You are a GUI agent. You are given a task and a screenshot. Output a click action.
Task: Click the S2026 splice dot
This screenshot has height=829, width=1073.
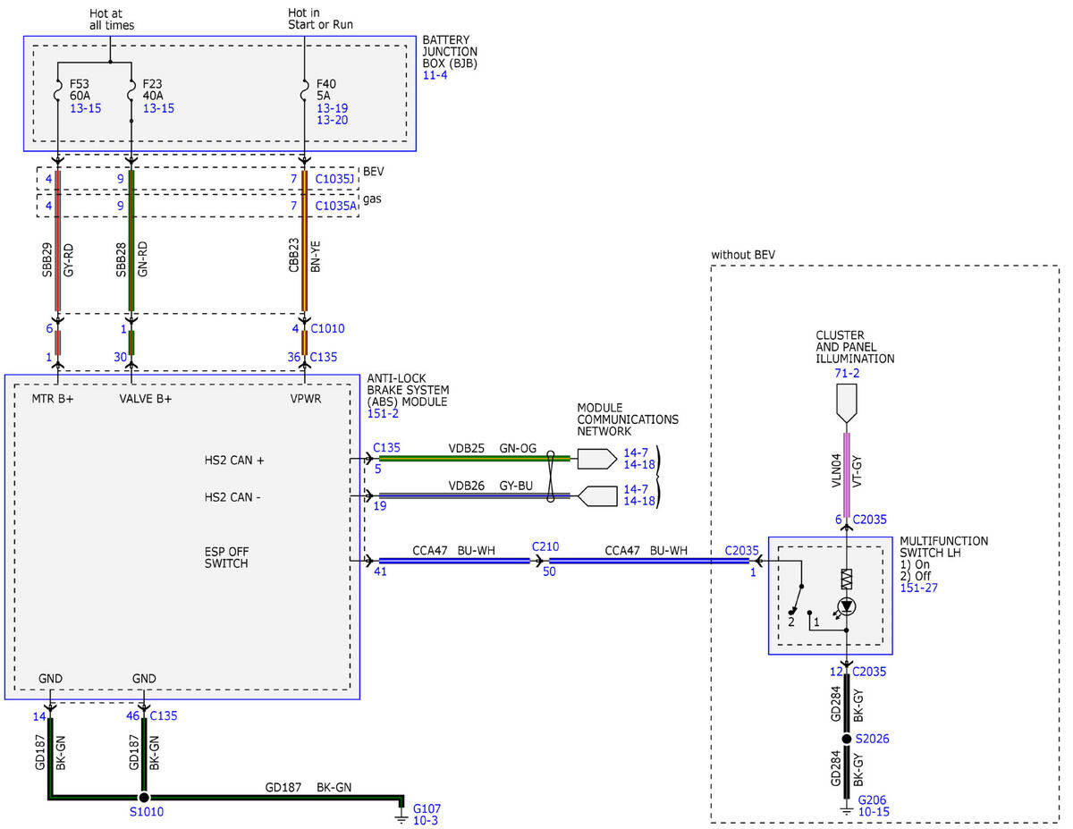pos(847,740)
